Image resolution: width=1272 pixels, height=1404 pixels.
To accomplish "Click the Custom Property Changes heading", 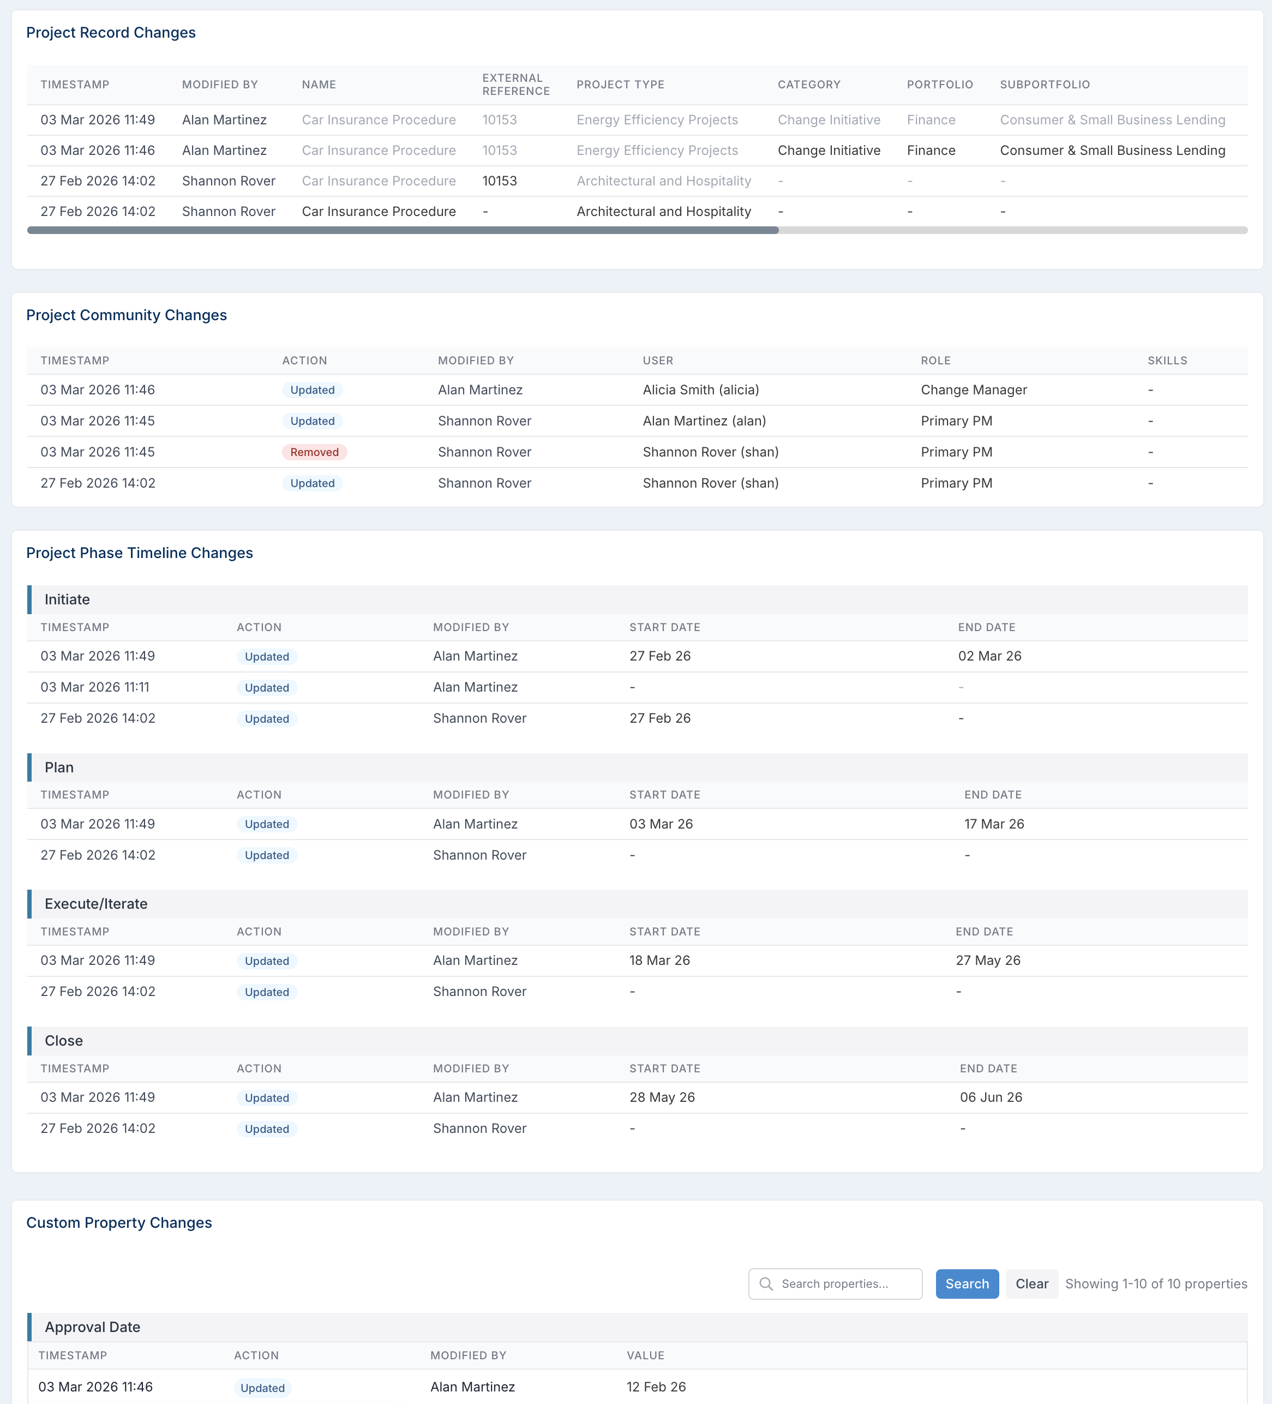I will pos(119,1222).
